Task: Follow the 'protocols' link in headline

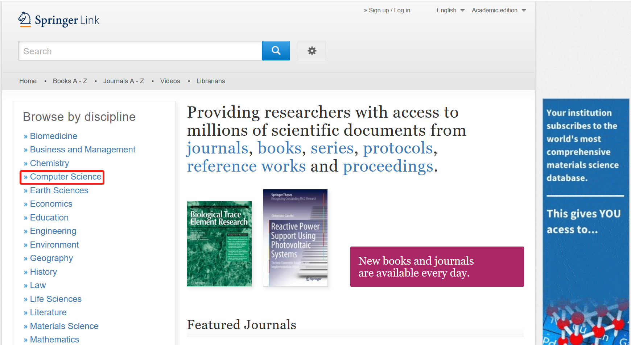Action: [x=398, y=148]
